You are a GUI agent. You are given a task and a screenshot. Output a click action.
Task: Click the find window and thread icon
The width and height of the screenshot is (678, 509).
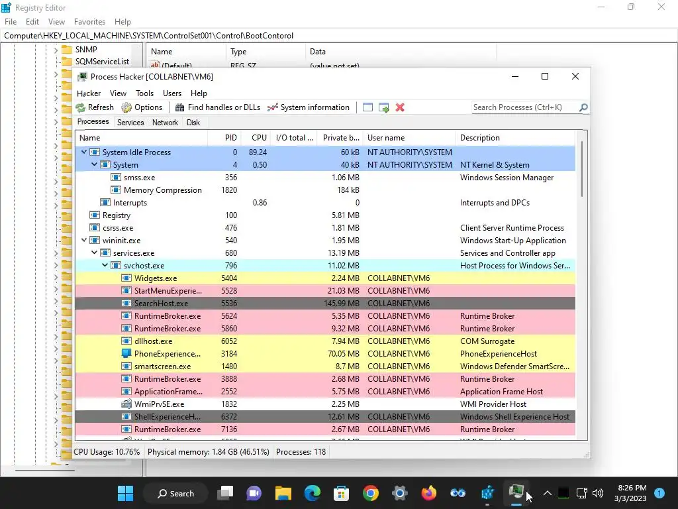pyautogui.click(x=383, y=107)
